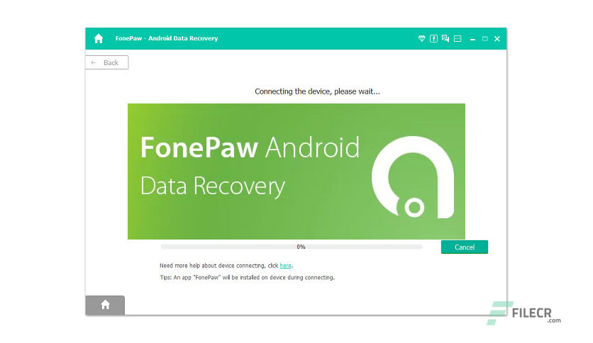
Task: Go back with the Back button
Action: pyautogui.click(x=107, y=62)
